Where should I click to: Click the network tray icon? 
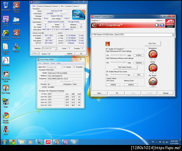click(164, 142)
